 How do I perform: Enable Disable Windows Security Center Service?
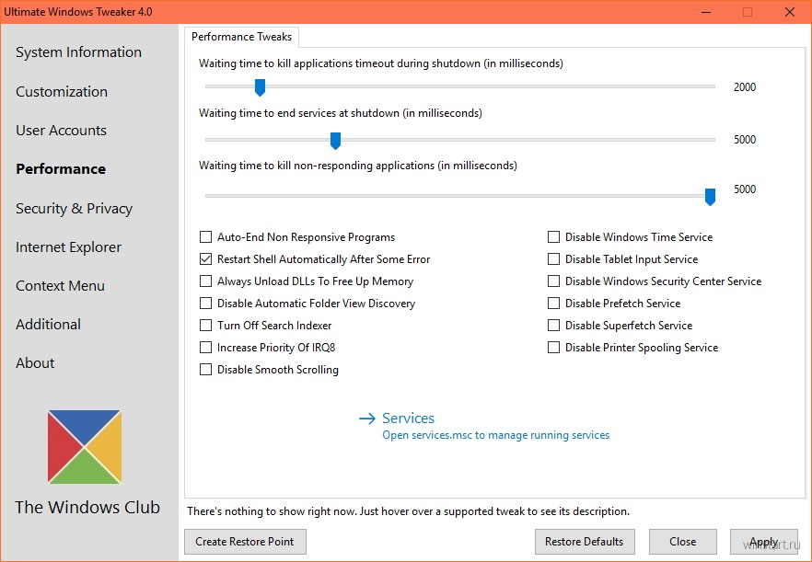point(553,281)
